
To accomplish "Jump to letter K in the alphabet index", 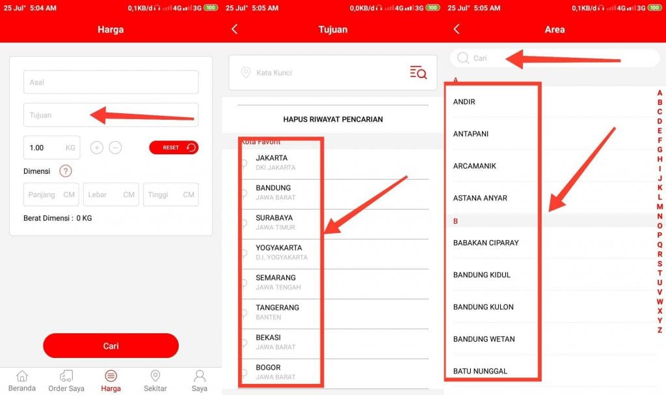I will [659, 187].
